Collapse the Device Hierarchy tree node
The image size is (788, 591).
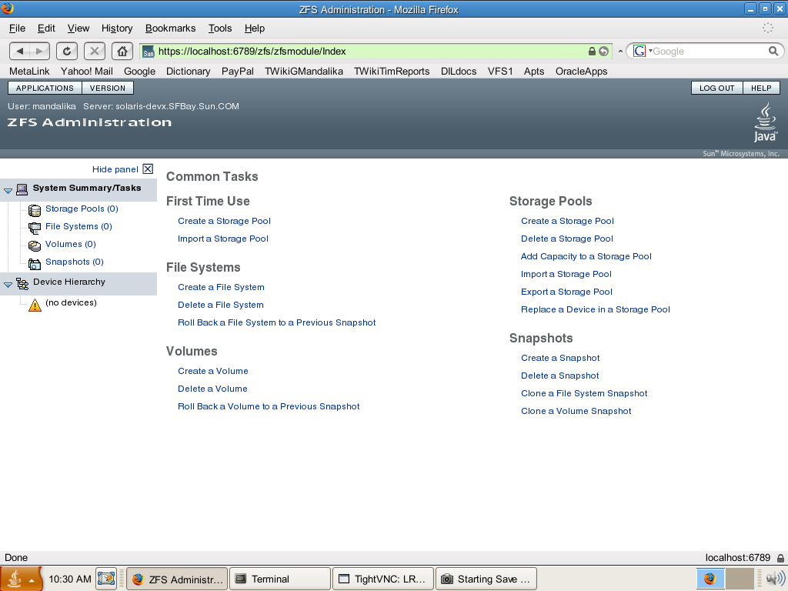point(8,285)
